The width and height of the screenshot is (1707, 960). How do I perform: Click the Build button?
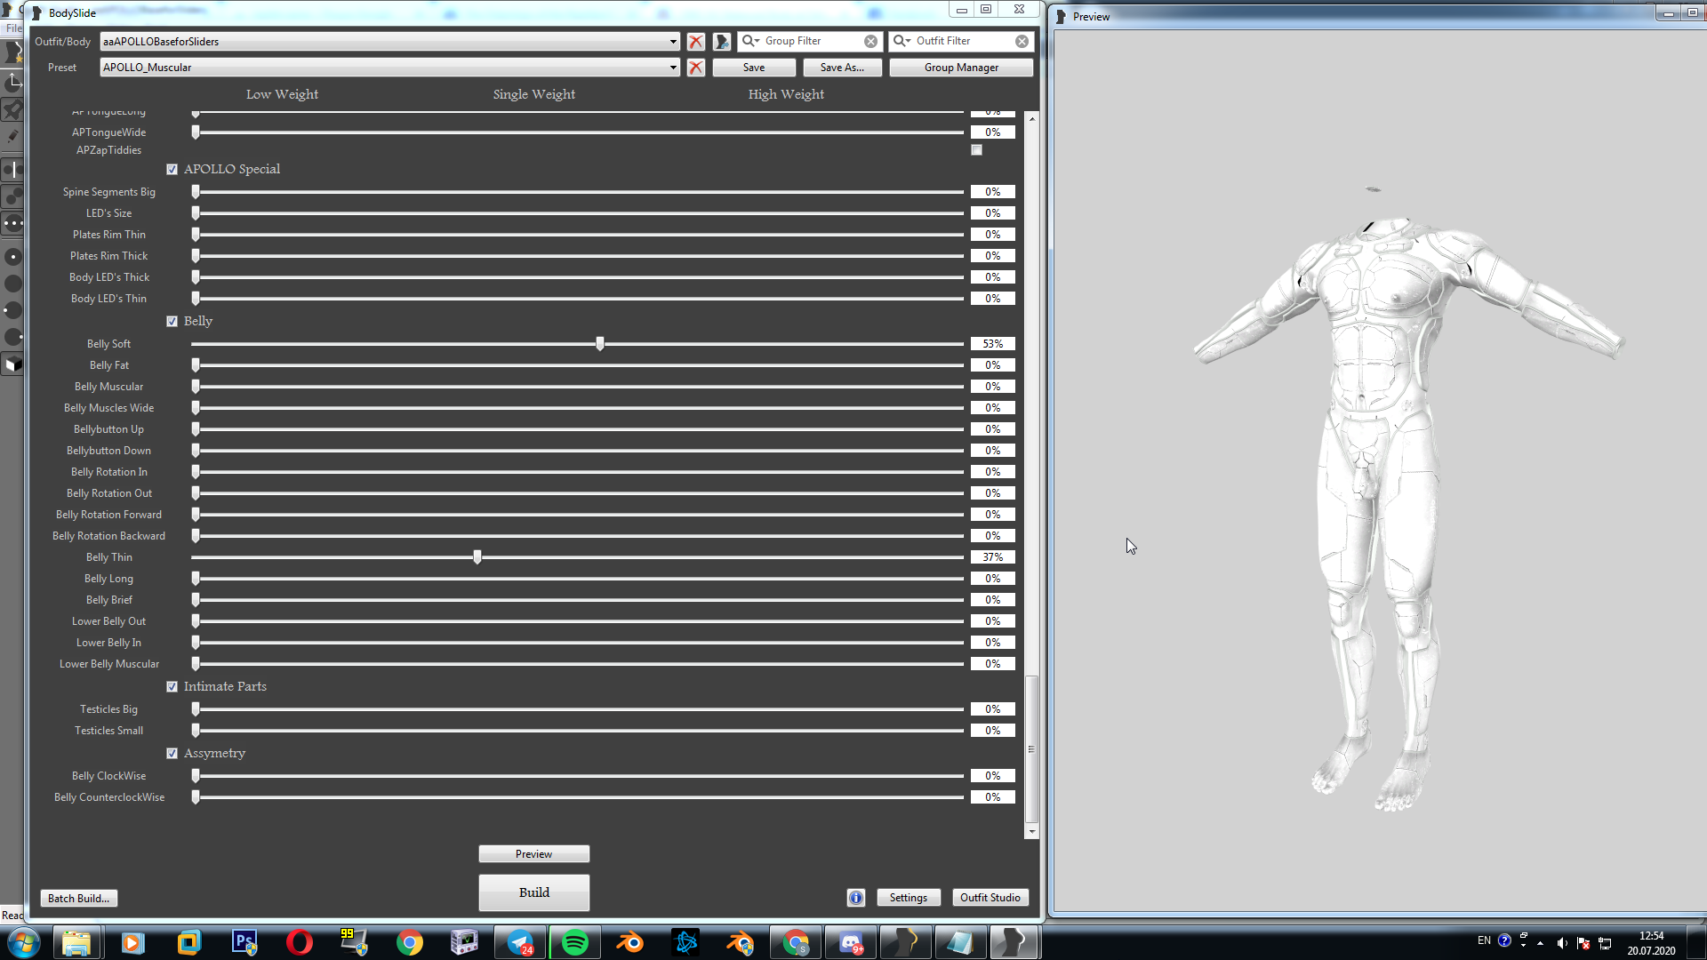pyautogui.click(x=533, y=892)
